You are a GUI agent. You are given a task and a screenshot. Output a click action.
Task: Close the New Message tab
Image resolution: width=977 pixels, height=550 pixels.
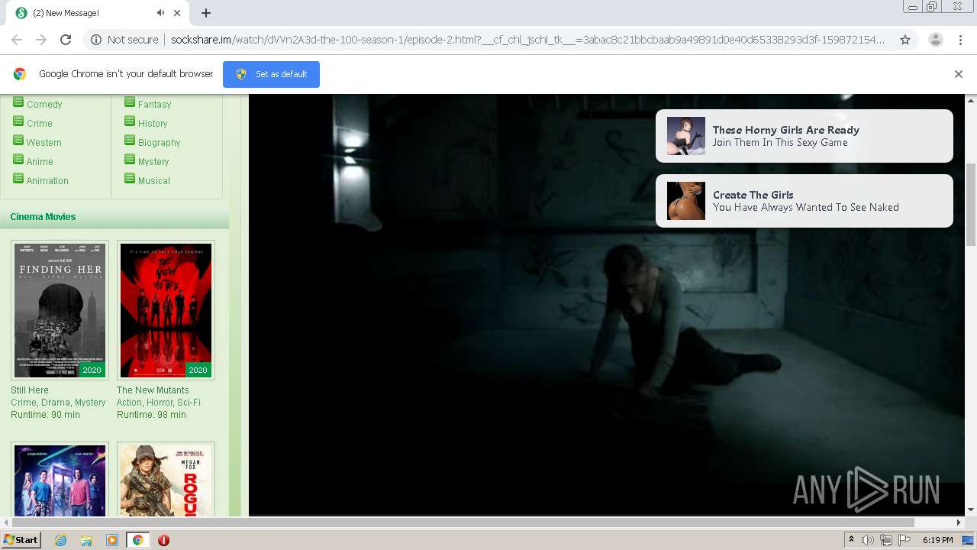coord(178,13)
